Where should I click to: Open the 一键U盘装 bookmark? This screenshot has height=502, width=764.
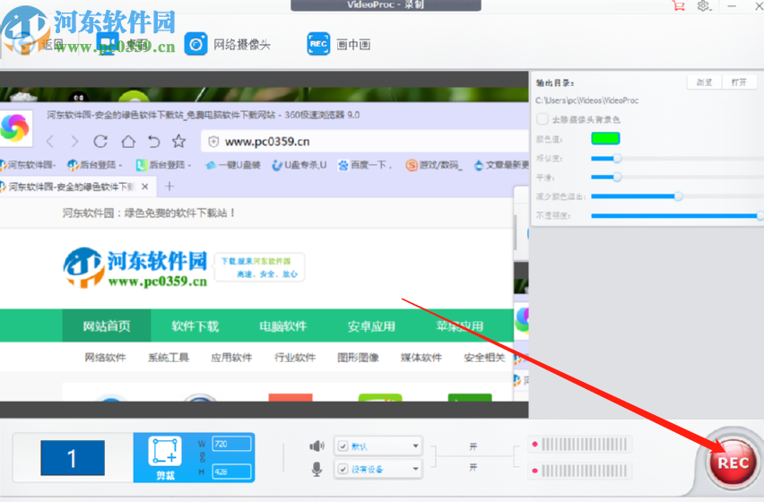232,166
